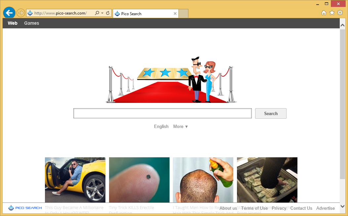Click the forward navigation arrow
Screen dimensions: 348x216
coord(20,13)
